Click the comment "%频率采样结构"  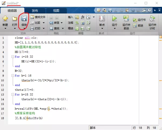click(25, 113)
